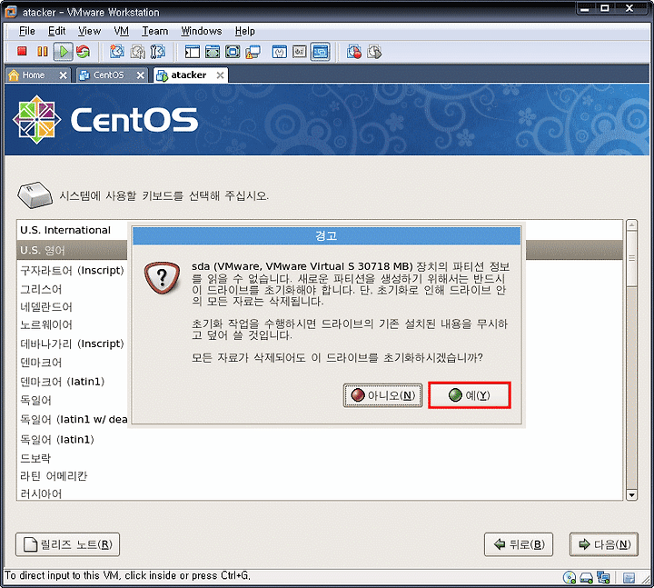Open the summary view wrench window icon
This screenshot has width=654, height=588.
pyautogui.click(x=279, y=52)
